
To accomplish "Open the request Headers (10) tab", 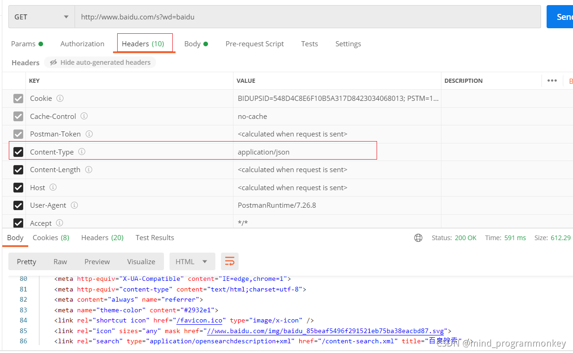I will (143, 44).
